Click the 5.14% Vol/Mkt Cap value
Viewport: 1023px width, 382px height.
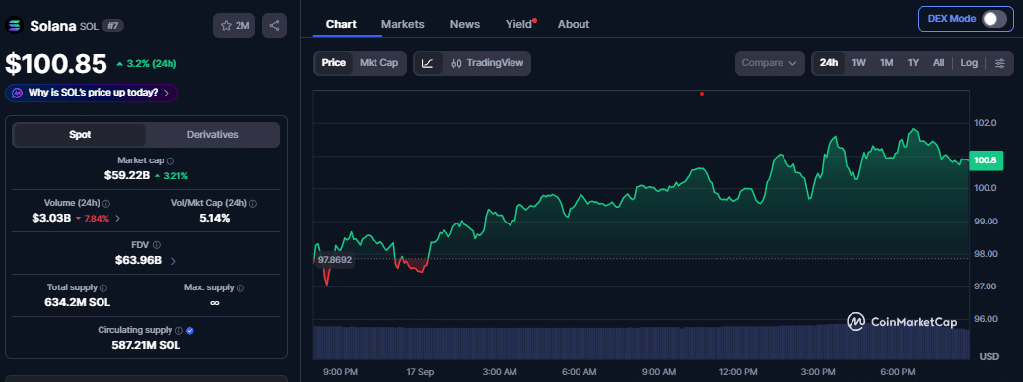pos(215,218)
